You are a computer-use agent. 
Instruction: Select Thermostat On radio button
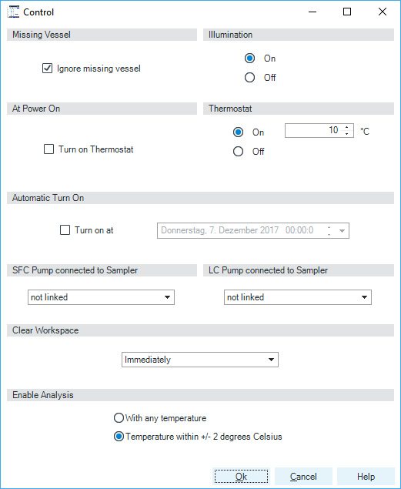tap(238, 132)
